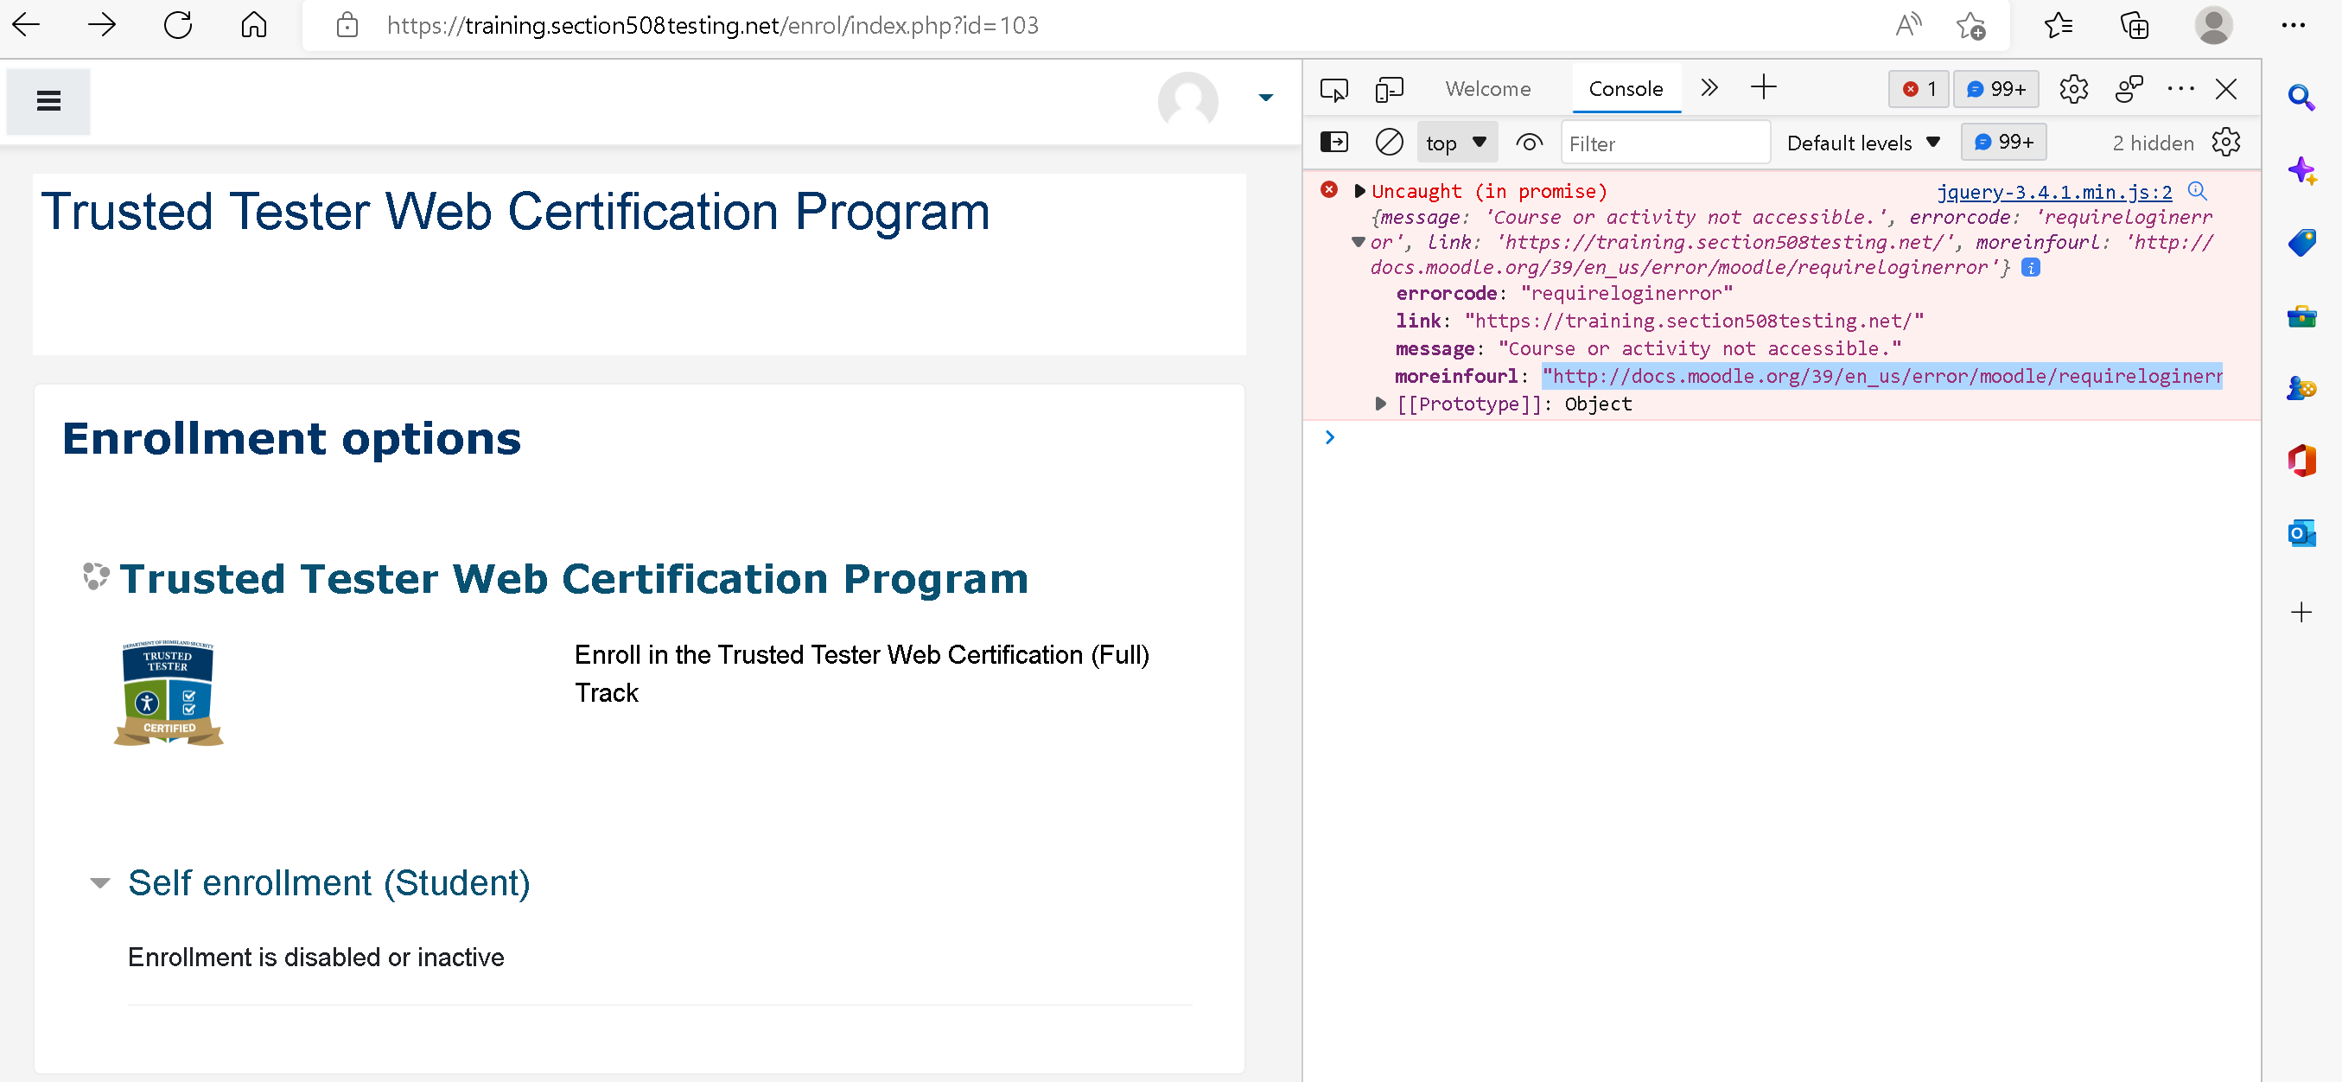Clear the console output
2342x1082 pixels.
point(1388,142)
